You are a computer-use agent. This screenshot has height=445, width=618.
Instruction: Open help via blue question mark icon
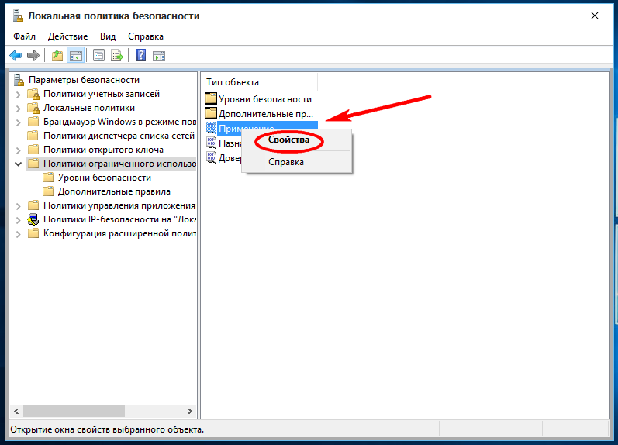coord(140,56)
